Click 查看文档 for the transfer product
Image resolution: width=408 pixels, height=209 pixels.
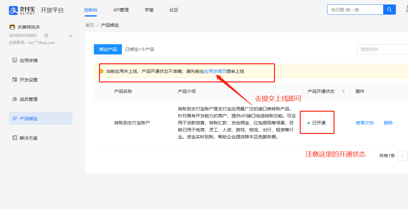point(365,123)
